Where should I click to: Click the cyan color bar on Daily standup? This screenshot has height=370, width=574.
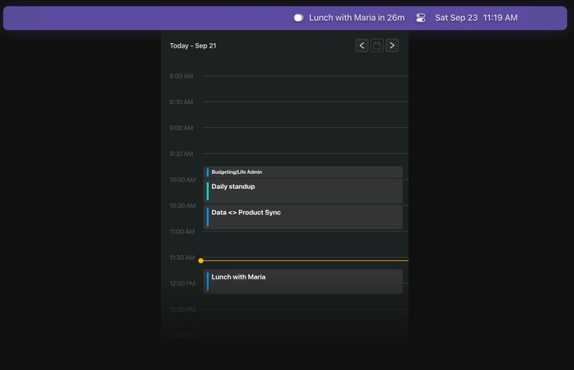click(x=207, y=191)
